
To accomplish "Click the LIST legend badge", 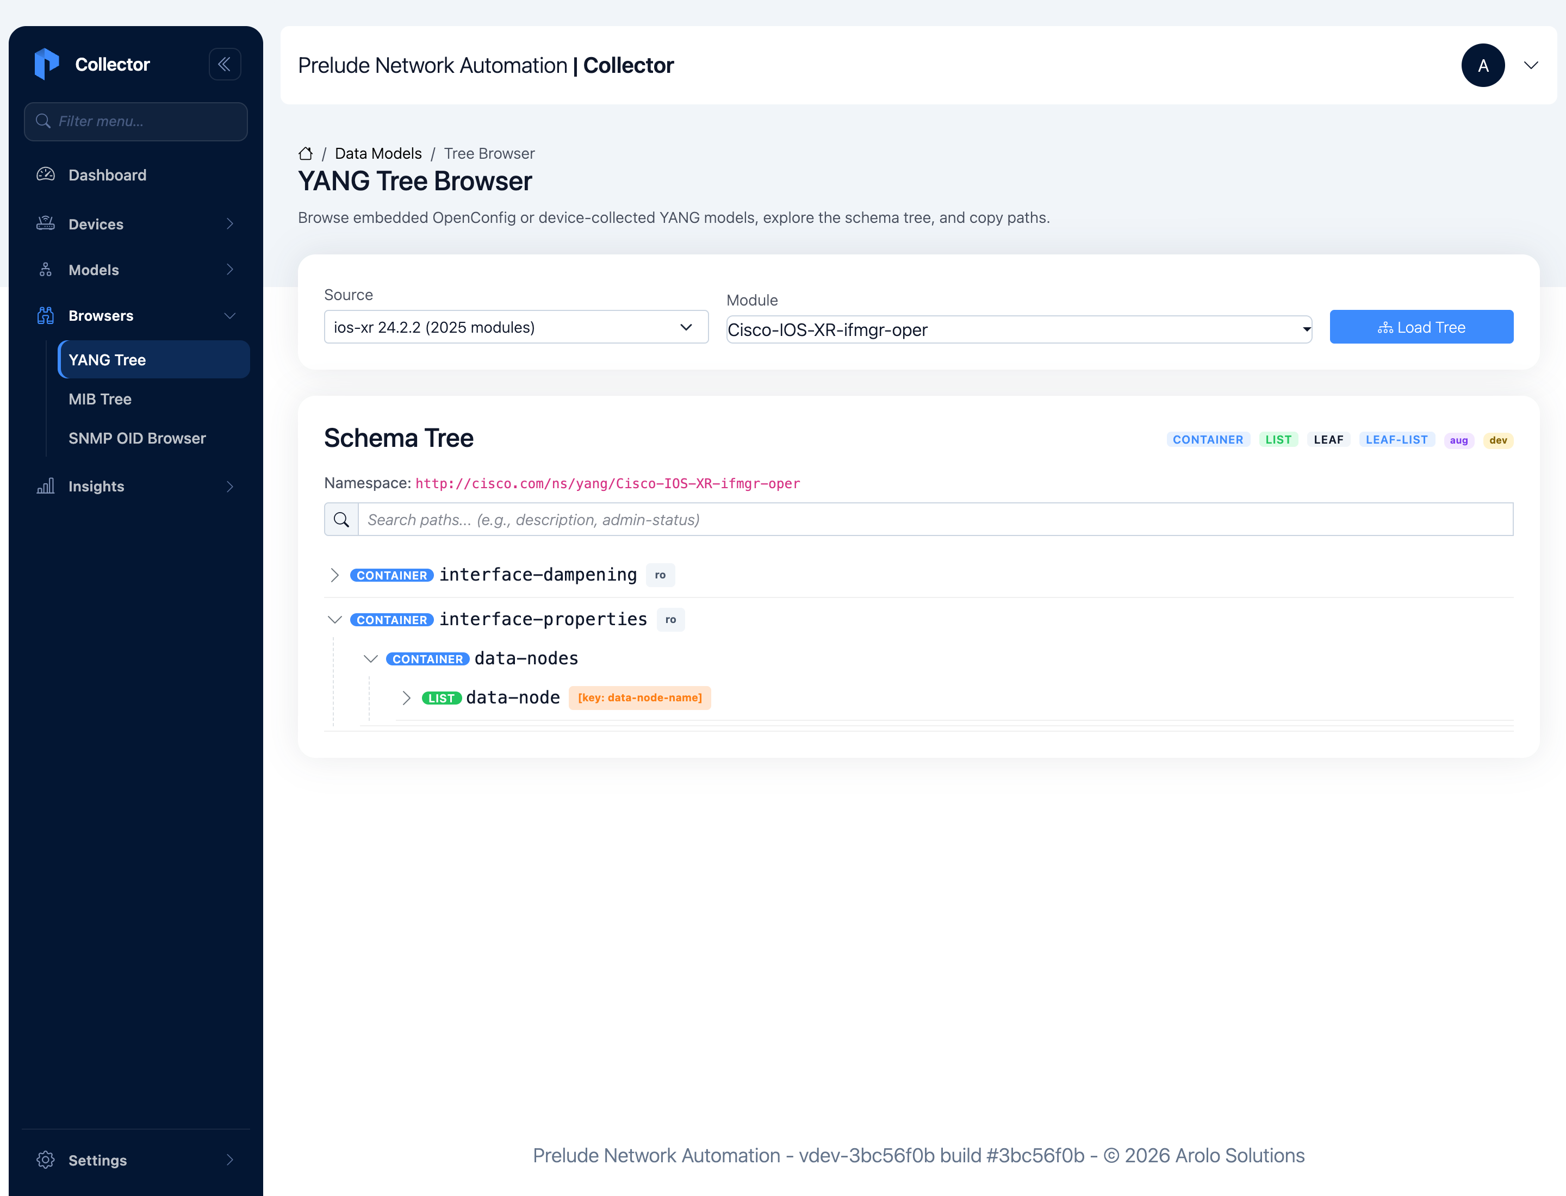I will [x=1278, y=440].
